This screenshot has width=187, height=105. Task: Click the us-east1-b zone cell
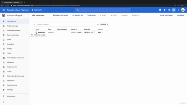pos(51,32)
